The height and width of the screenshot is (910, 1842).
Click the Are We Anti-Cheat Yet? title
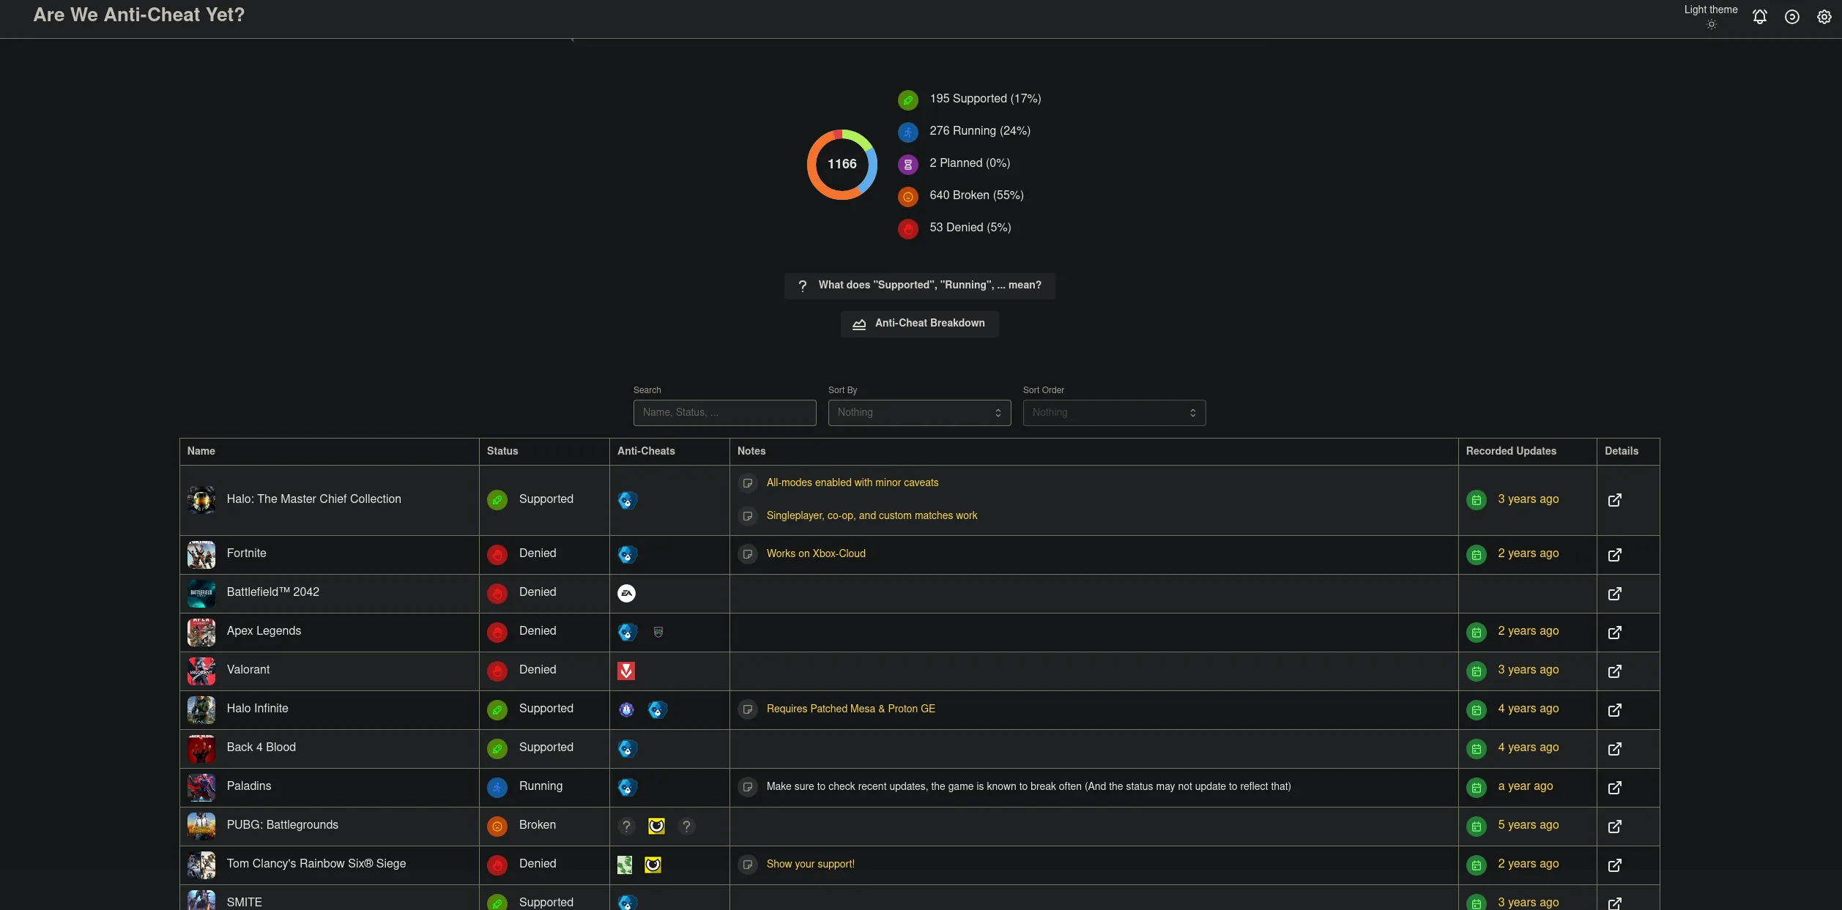pyautogui.click(x=139, y=15)
